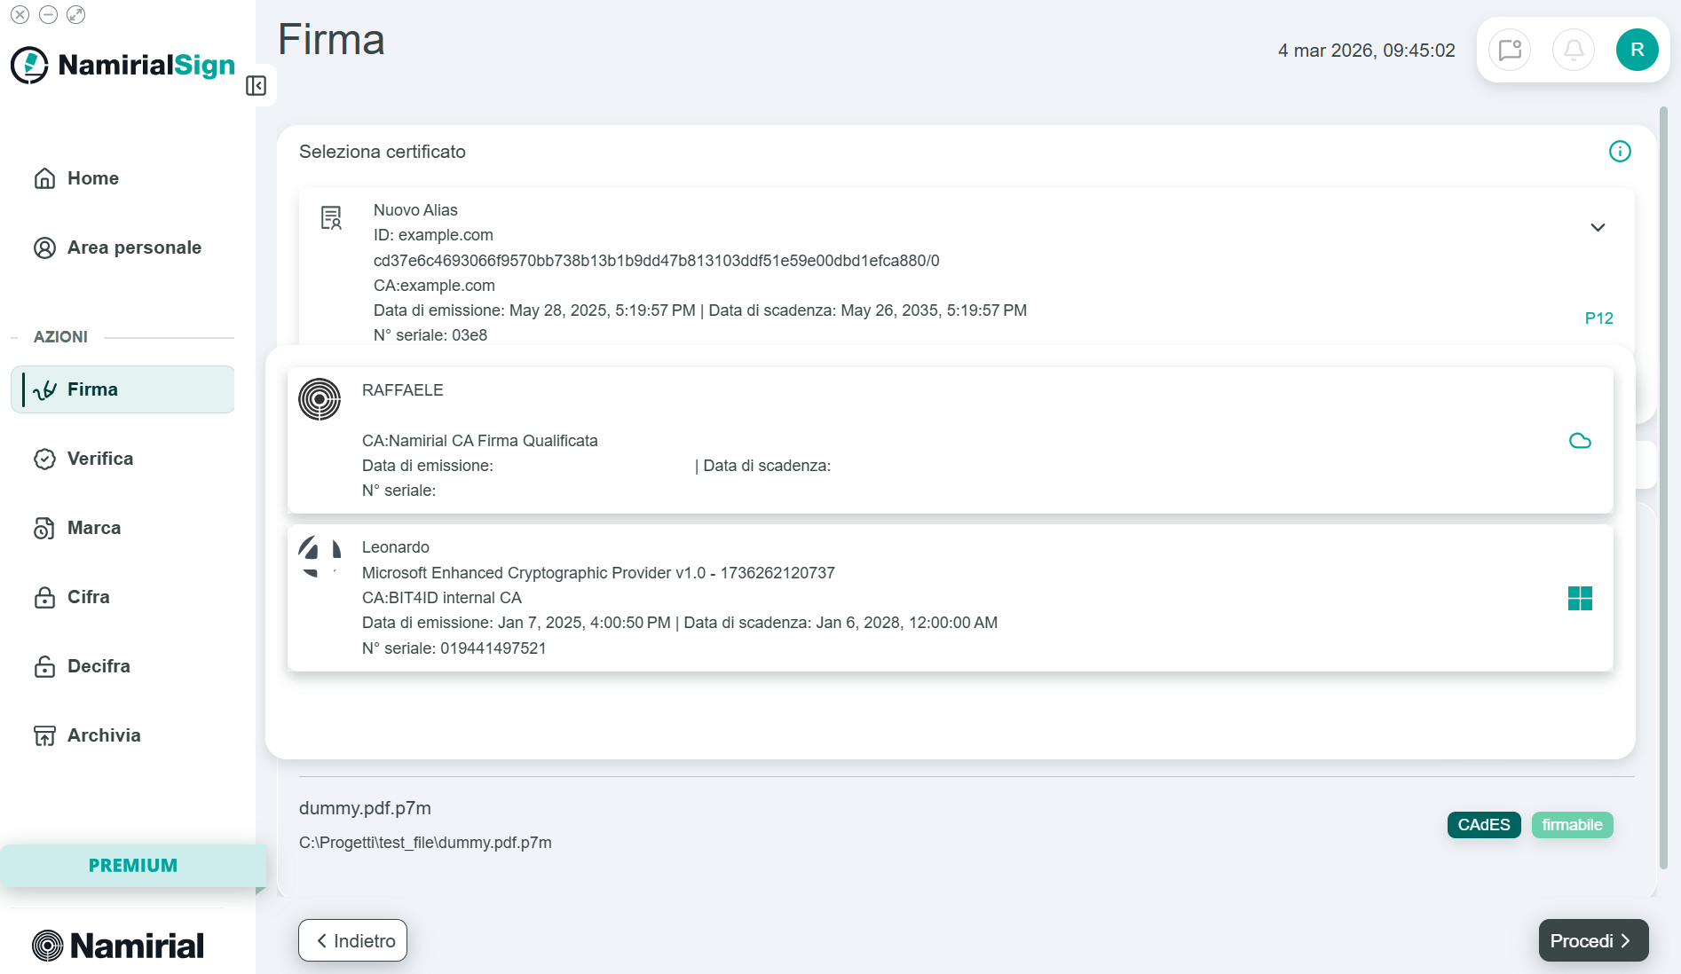This screenshot has width=1681, height=974.
Task: Open the feedback message icon
Action: (x=1510, y=50)
